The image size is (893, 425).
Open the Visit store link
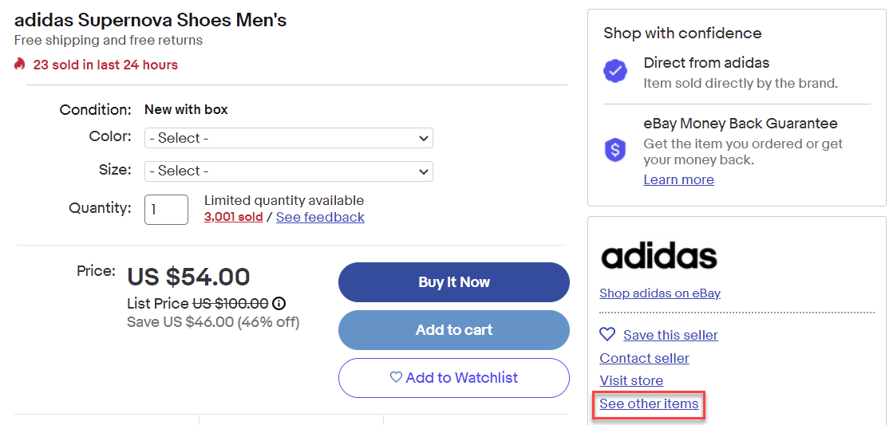click(x=631, y=380)
